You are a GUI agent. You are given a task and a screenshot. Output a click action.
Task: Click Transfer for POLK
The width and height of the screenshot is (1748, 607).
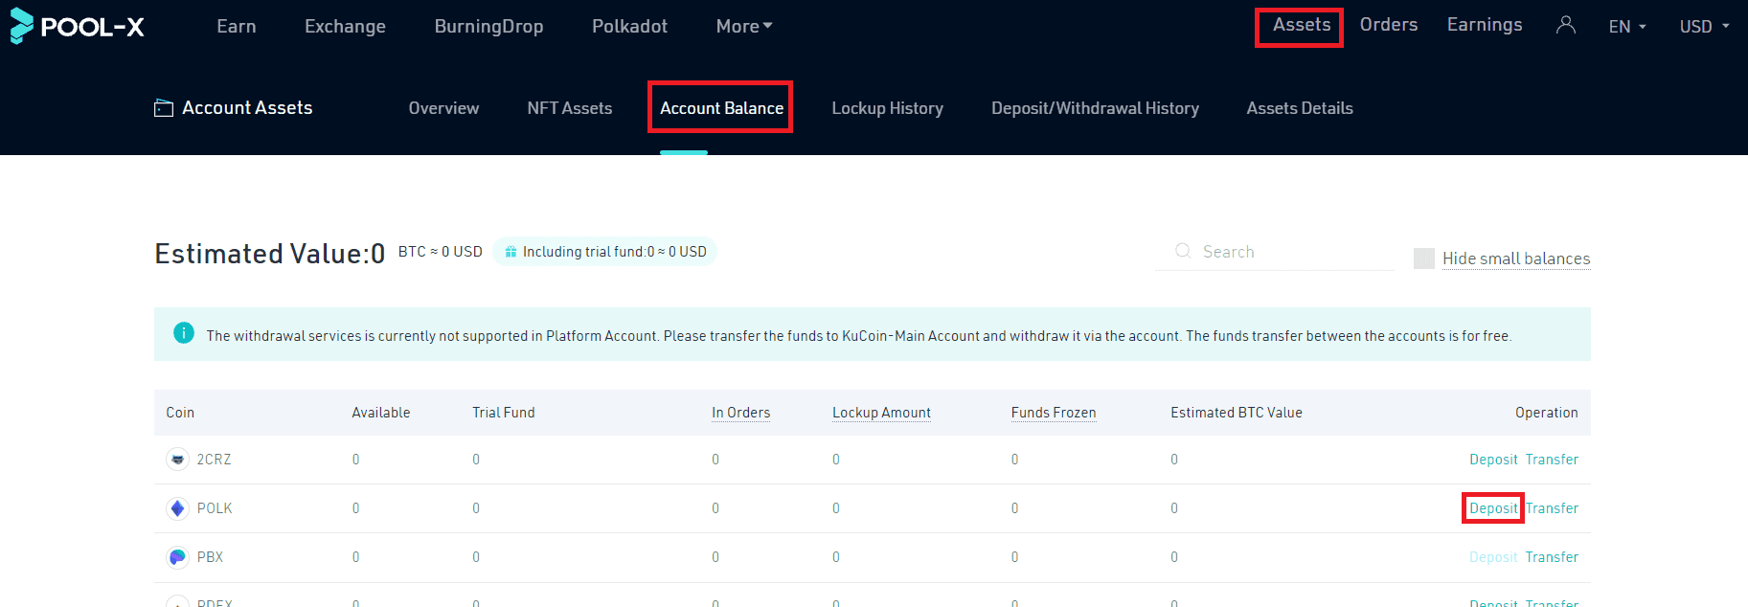click(1552, 508)
